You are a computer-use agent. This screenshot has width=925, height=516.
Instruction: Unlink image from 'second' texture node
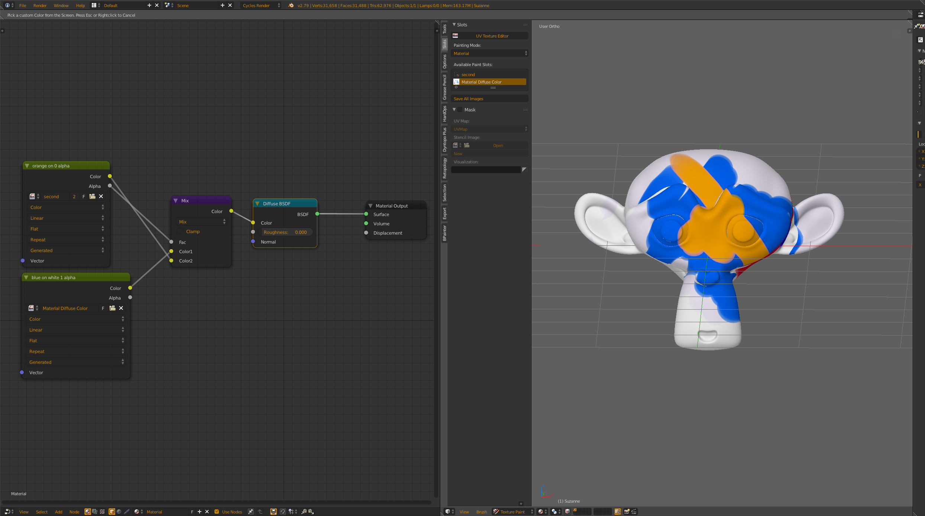[101, 196]
